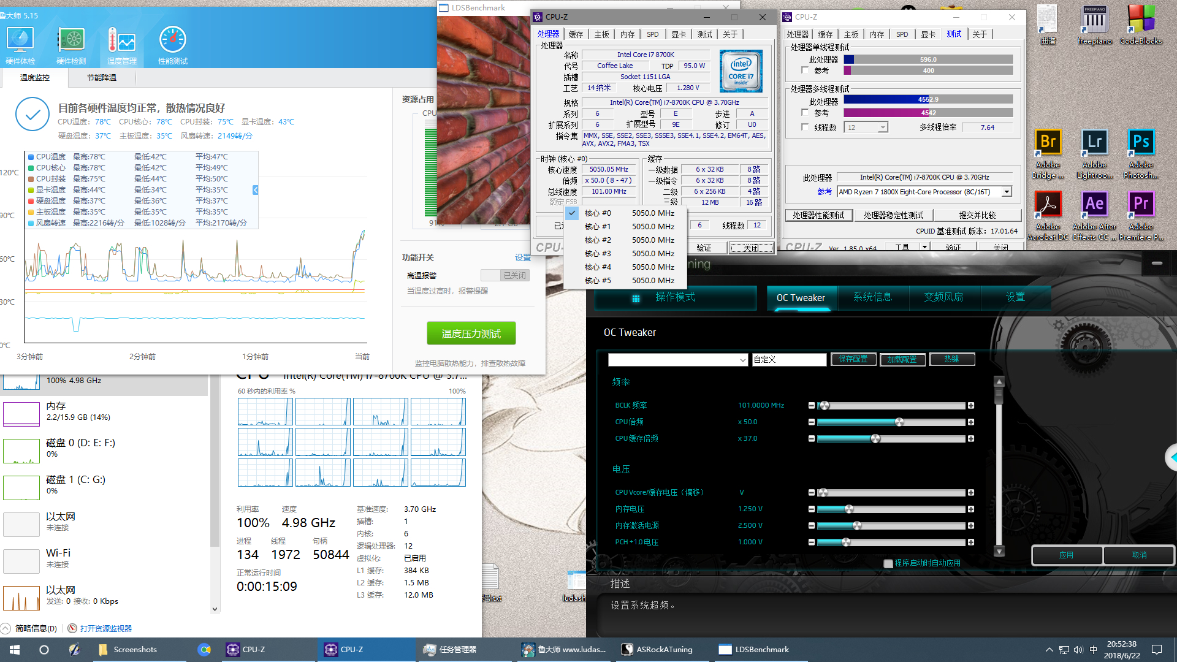Decrease CPU 缓存倍频 with minus button
This screenshot has width=1177, height=662.
coord(812,439)
